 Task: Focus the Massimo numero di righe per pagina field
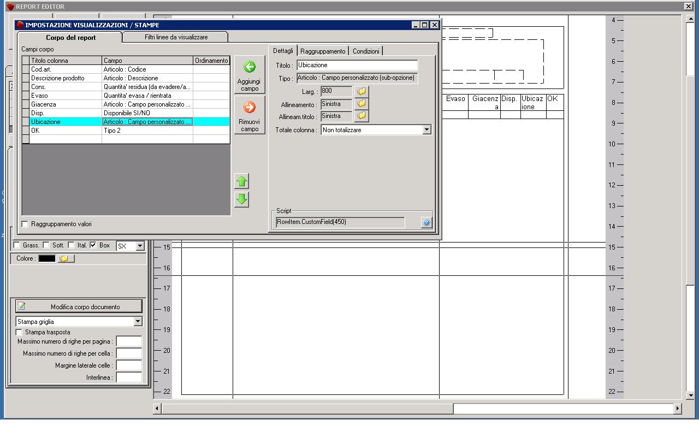(129, 341)
